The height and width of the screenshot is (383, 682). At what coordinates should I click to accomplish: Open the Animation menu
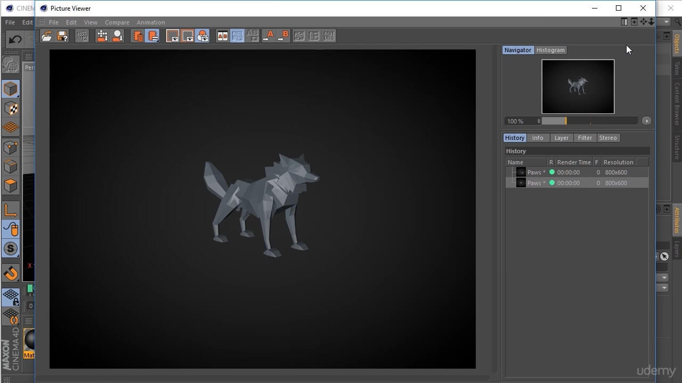pos(151,22)
